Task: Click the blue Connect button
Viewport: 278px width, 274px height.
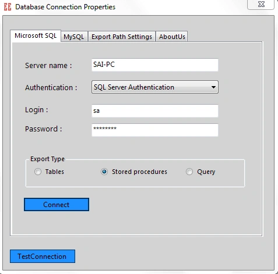Action: click(x=57, y=205)
